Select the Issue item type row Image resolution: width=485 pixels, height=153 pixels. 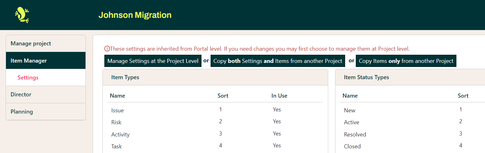pos(118,110)
